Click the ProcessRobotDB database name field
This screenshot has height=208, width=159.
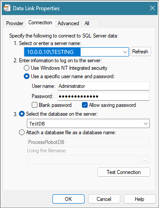[x=88, y=142]
